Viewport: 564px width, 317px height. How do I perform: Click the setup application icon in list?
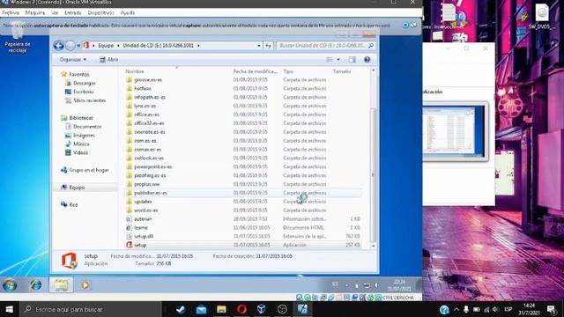[130, 245]
